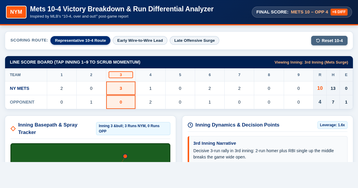Click Opponent 3rd inning score cell
Image resolution: width=358 pixels, height=188 pixels.
[121, 102]
